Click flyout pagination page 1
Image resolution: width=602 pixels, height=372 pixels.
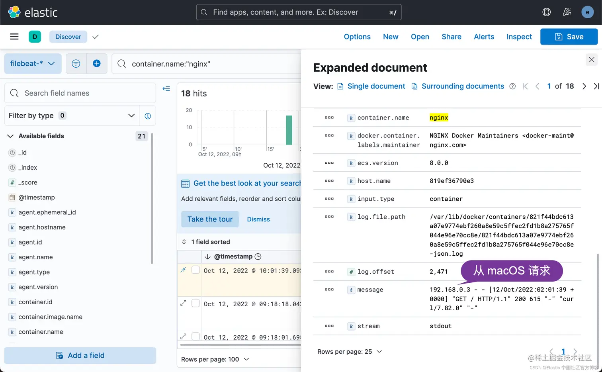pyautogui.click(x=563, y=352)
